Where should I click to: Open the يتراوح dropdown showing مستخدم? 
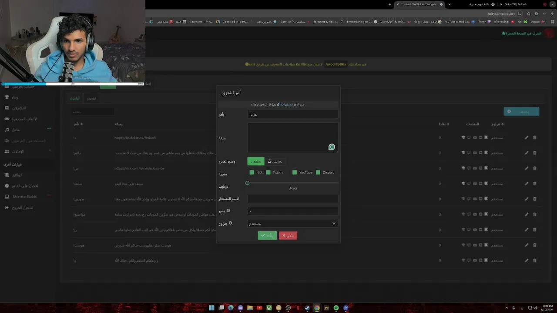[292, 223]
